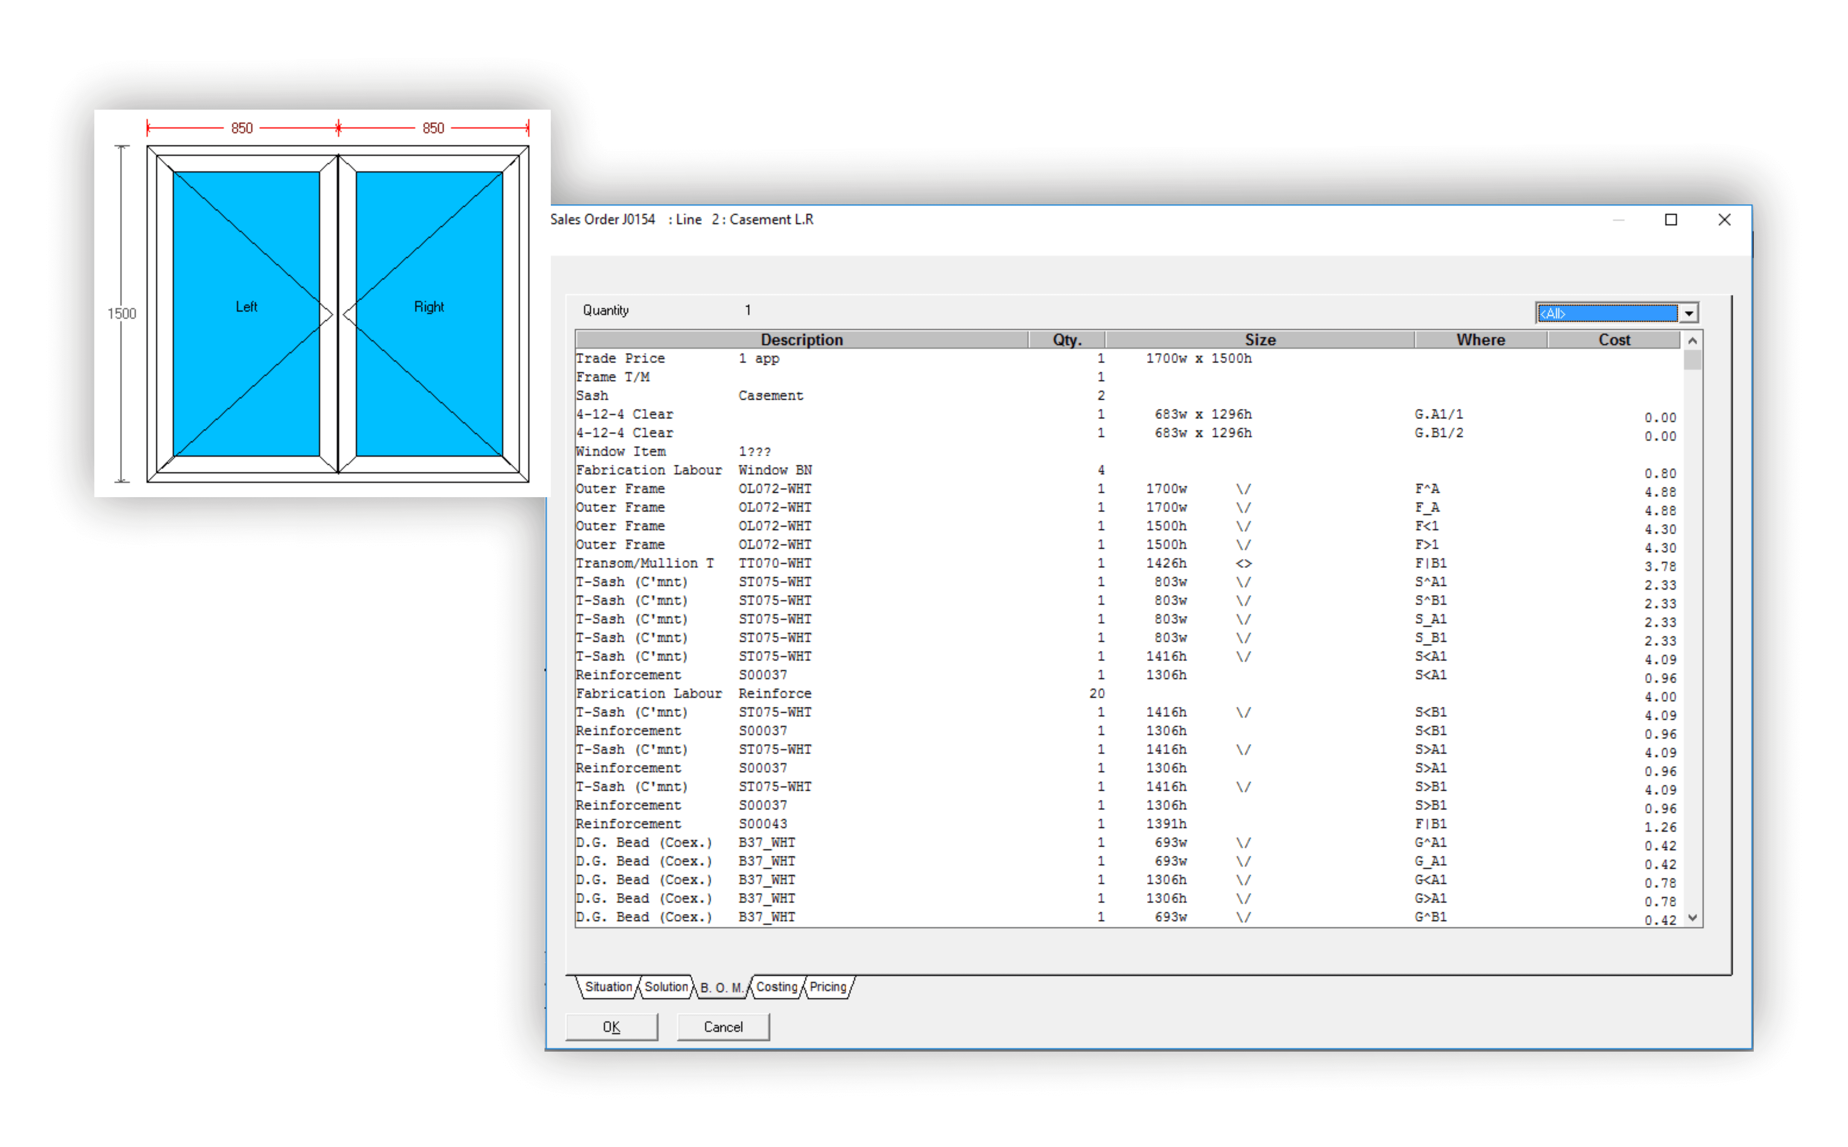Viewport: 1848px width, 1147px height.
Task: Click the Where column header
Action: coord(1480,340)
